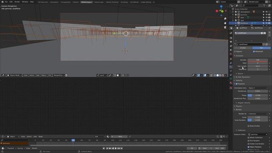
Task: Open the Object properties tab icon
Action: [231, 59]
